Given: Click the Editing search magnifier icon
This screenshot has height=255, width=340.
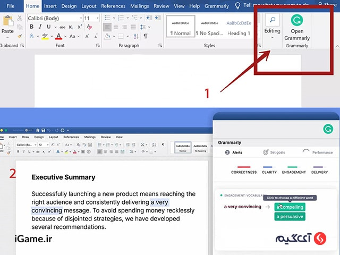Looking at the screenshot, I should pyautogui.click(x=272, y=20).
